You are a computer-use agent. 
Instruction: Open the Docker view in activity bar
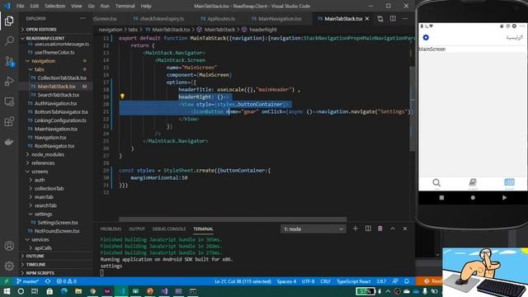[9, 142]
